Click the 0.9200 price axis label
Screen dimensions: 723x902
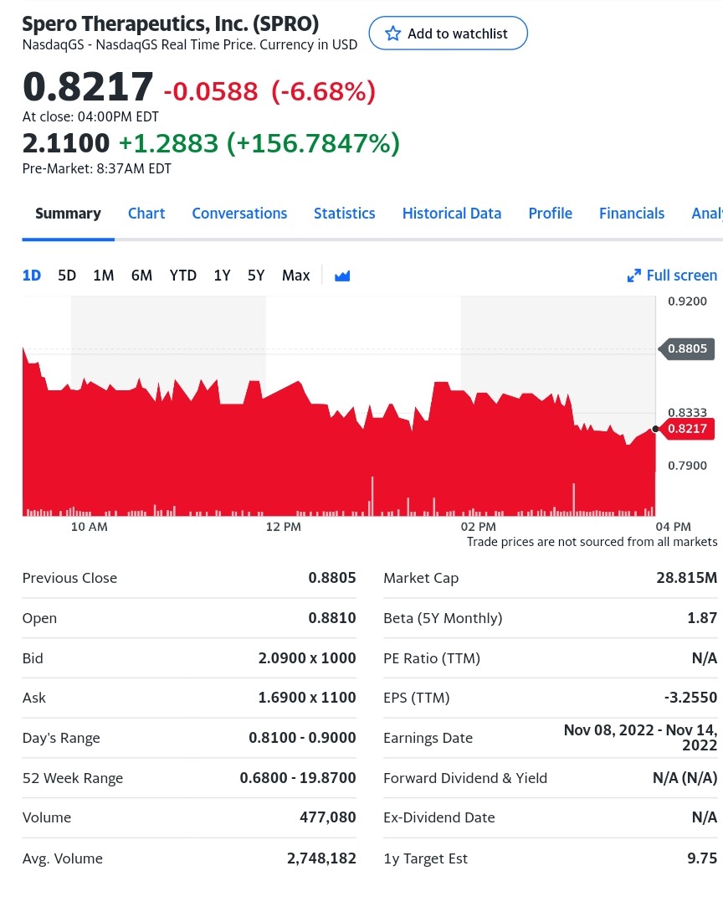[687, 302]
